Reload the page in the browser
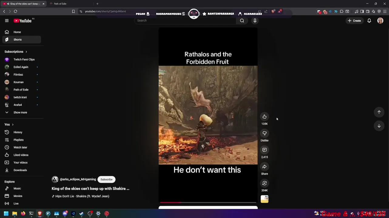Image resolution: width=389 pixels, height=218 pixels. click(x=15, y=12)
